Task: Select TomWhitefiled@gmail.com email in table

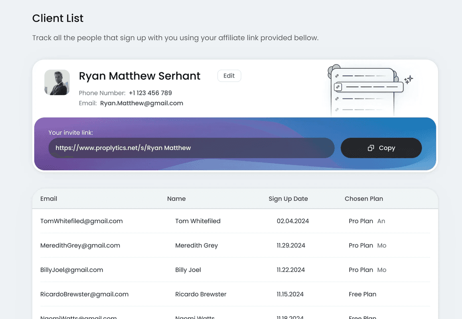Action: tap(82, 221)
